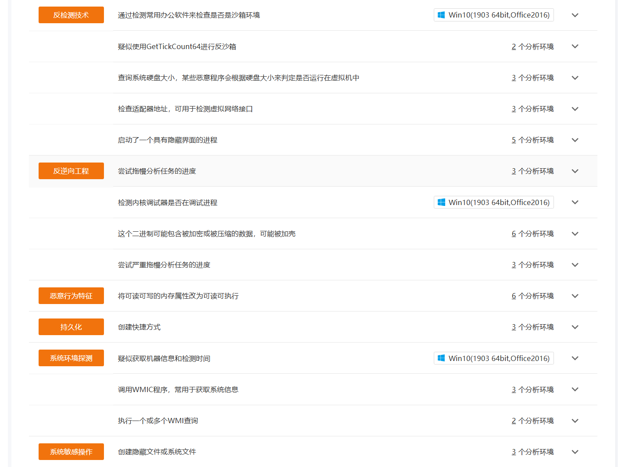Click the 持久化 category tag
Viewport: 618px width, 467px height.
71,327
